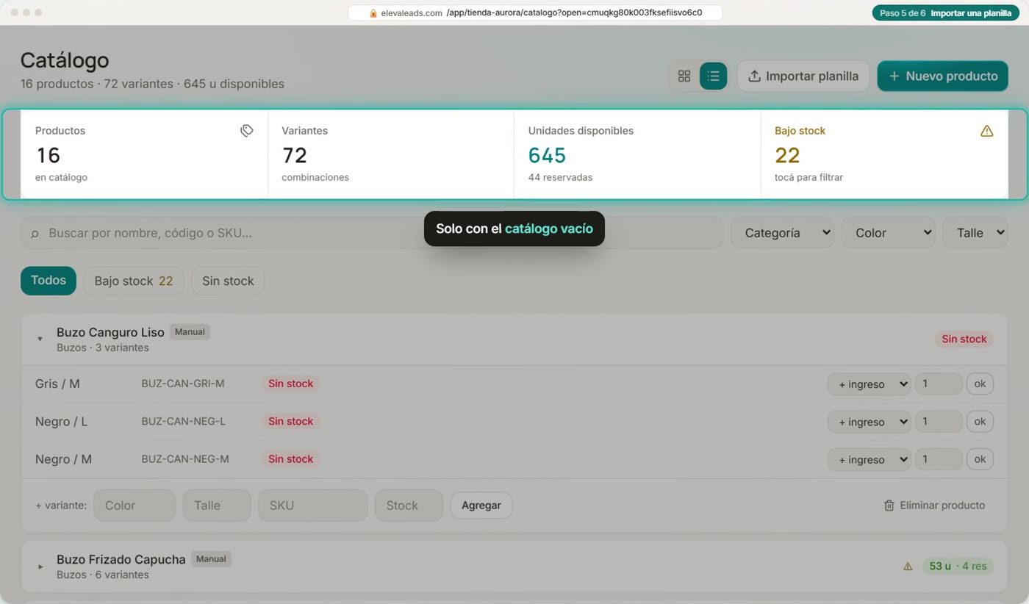
Task: Click trash icon beside Eliminar producto
Action: click(x=889, y=506)
